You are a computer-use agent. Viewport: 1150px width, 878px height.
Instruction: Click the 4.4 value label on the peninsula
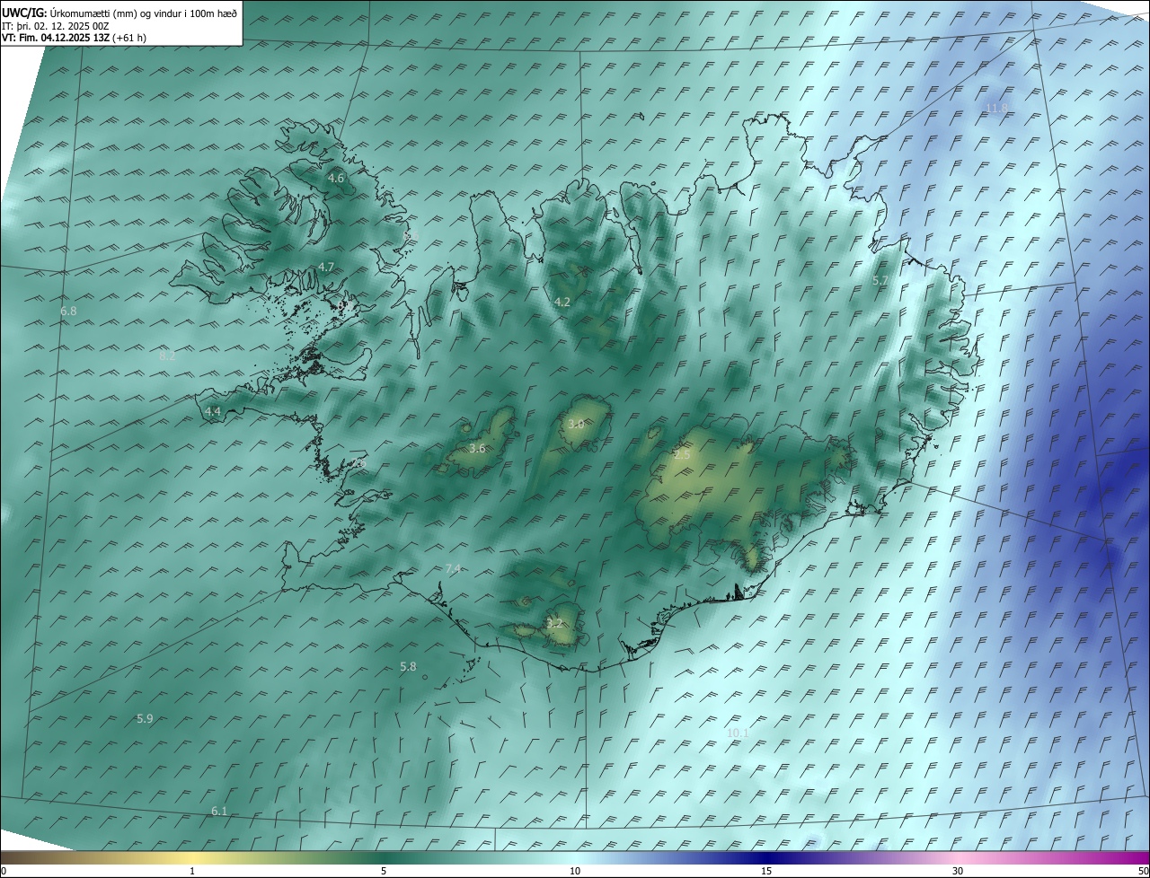click(x=213, y=411)
